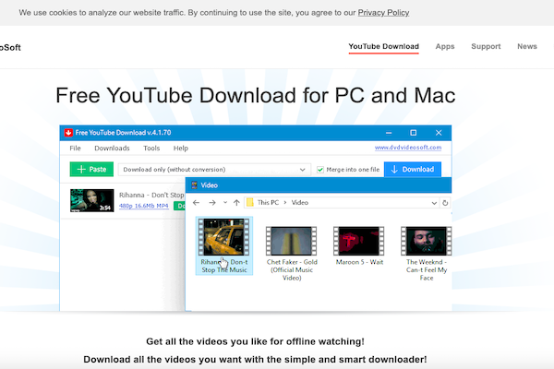Open the Apps navigation item
This screenshot has height=369, width=554.
tap(445, 46)
